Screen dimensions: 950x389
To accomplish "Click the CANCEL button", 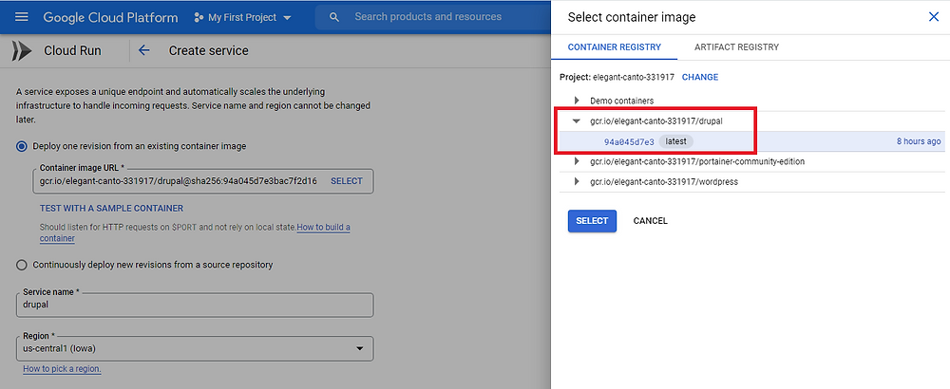I will [650, 221].
